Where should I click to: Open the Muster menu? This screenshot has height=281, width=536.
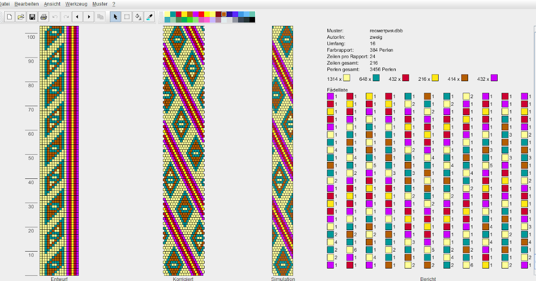pyautogui.click(x=100, y=4)
